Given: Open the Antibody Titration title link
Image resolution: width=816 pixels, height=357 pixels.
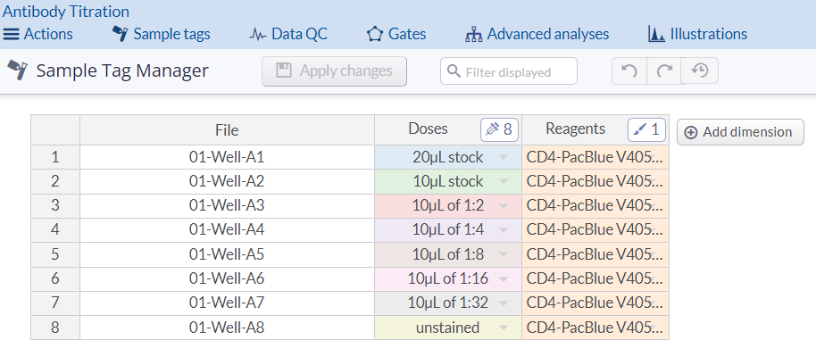Looking at the screenshot, I should pyautogui.click(x=66, y=12).
